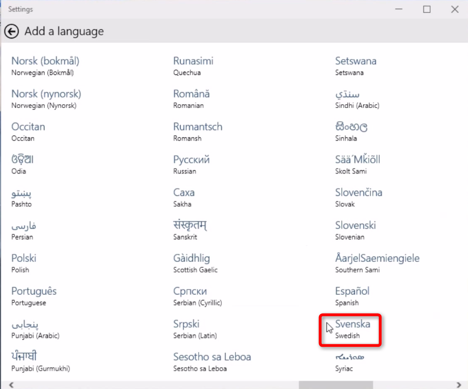Select Sesotho sa Leboa

212,362
